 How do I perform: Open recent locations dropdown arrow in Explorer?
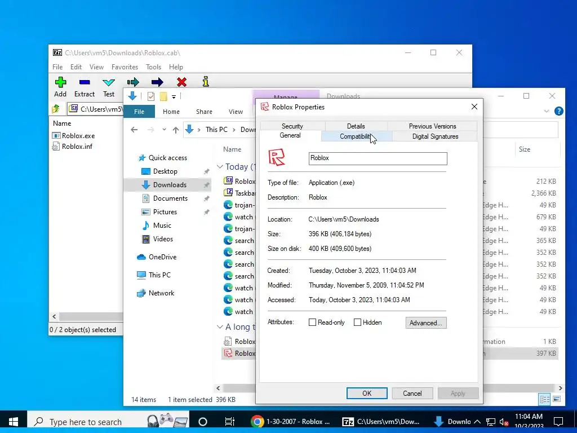pos(164,130)
